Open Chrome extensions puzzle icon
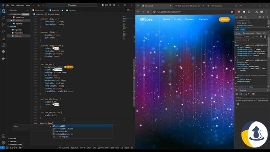Image resolution: width=270 pixels, height=152 pixels. point(249,12)
